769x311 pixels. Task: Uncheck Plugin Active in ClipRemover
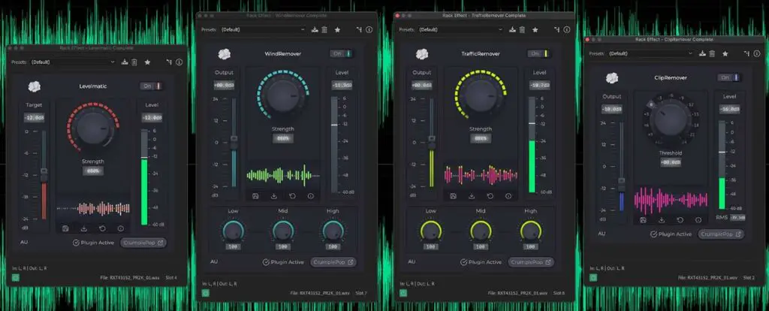point(654,234)
